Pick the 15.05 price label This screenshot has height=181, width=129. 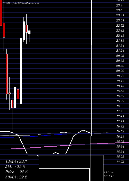pyautogui.click(x=120, y=157)
